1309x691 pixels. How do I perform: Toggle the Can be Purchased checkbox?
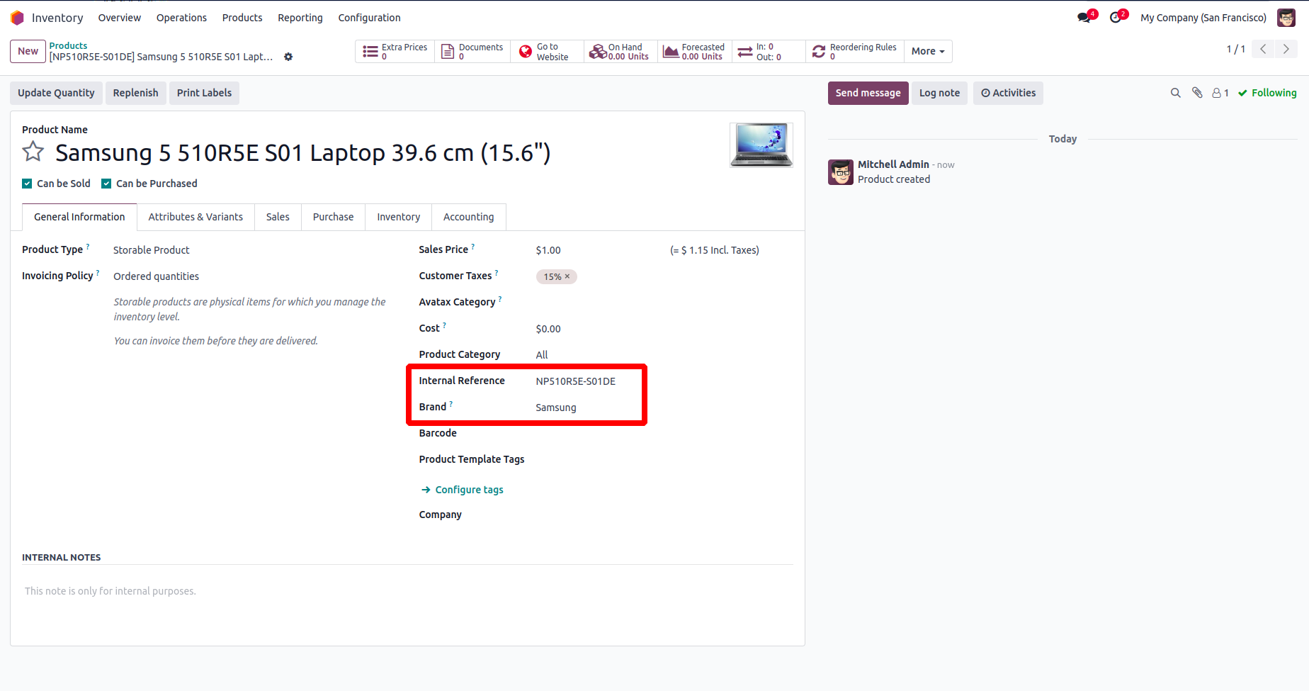pyautogui.click(x=106, y=184)
